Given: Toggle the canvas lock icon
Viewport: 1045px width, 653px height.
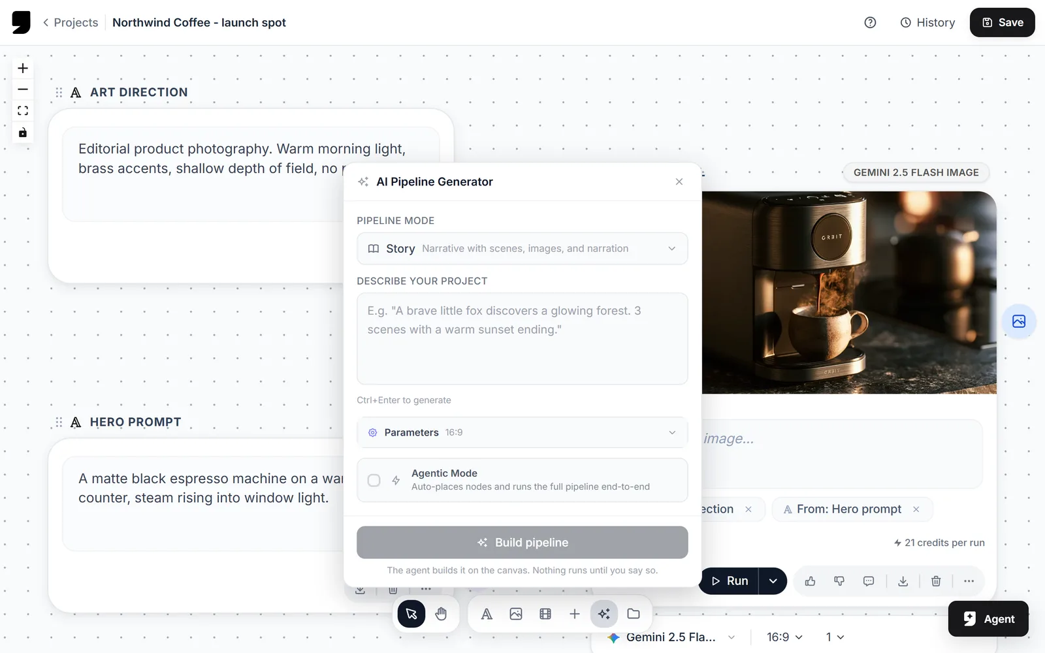Looking at the screenshot, I should point(23,133).
